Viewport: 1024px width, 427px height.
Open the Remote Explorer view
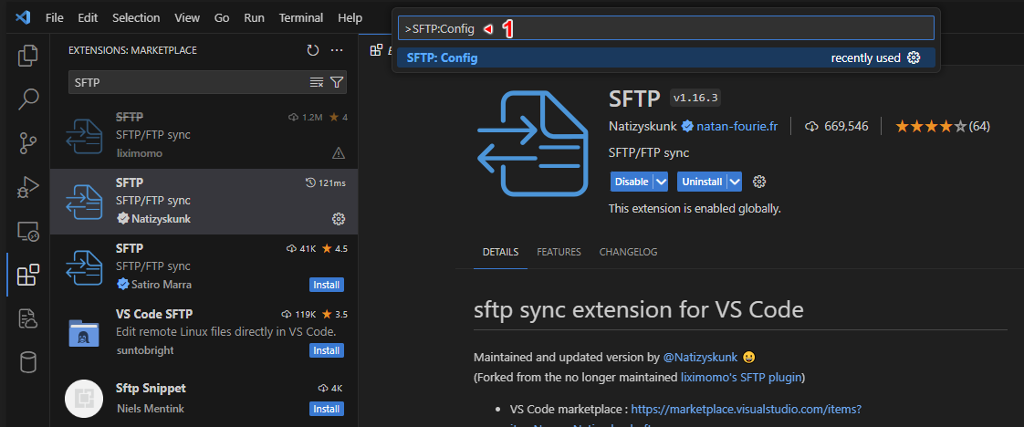pos(28,231)
